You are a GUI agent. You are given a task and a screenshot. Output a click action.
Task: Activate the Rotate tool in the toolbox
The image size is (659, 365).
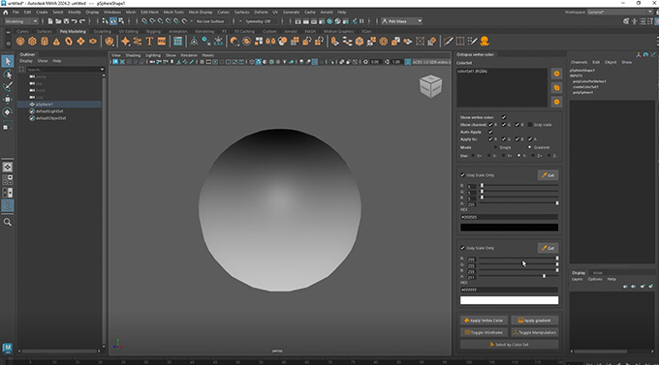tap(8, 112)
